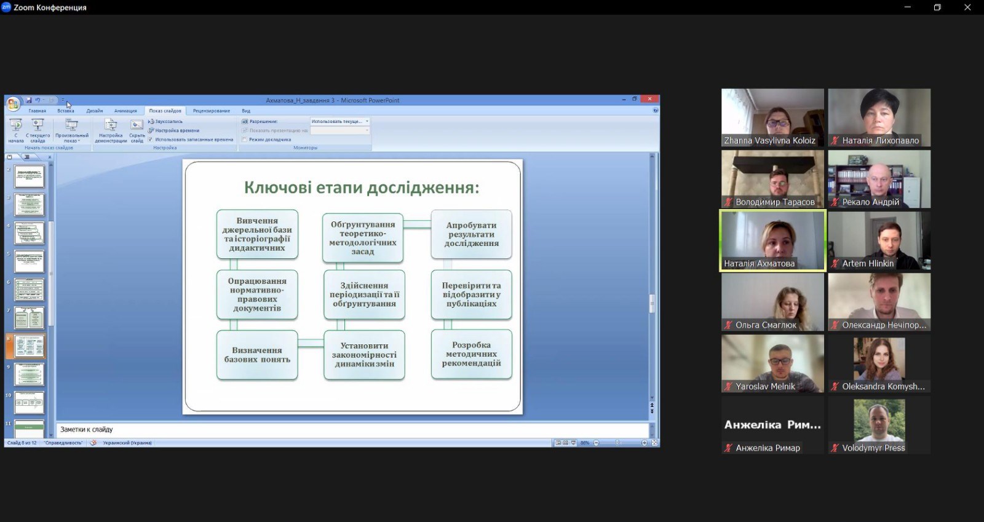Close the slides thumbnail pane
984x522 pixels.
click(x=50, y=157)
